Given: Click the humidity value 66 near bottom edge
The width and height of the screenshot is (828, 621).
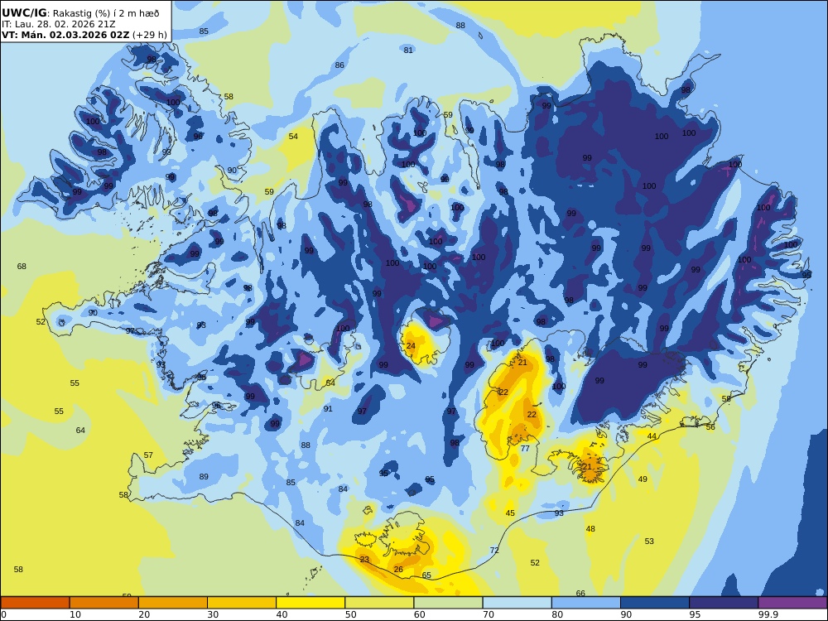Looking at the screenshot, I should (x=580, y=594).
